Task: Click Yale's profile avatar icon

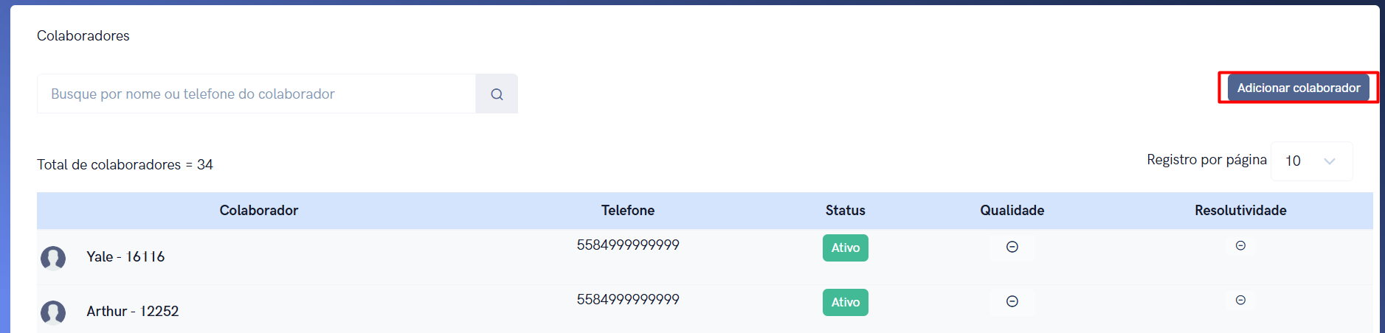Action: [x=53, y=258]
